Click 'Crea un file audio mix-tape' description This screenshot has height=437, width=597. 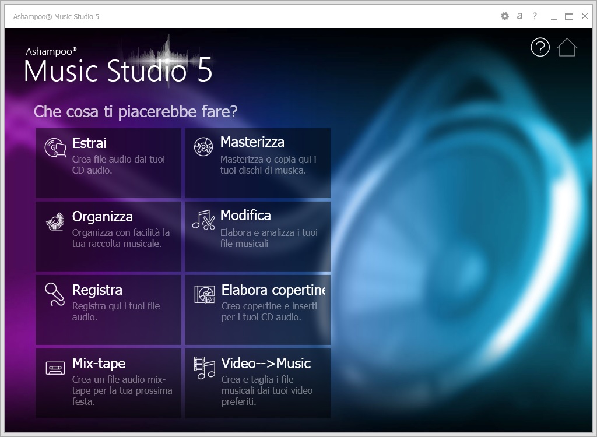pos(122,390)
